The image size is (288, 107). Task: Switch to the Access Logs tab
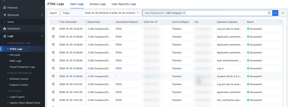(98, 4)
